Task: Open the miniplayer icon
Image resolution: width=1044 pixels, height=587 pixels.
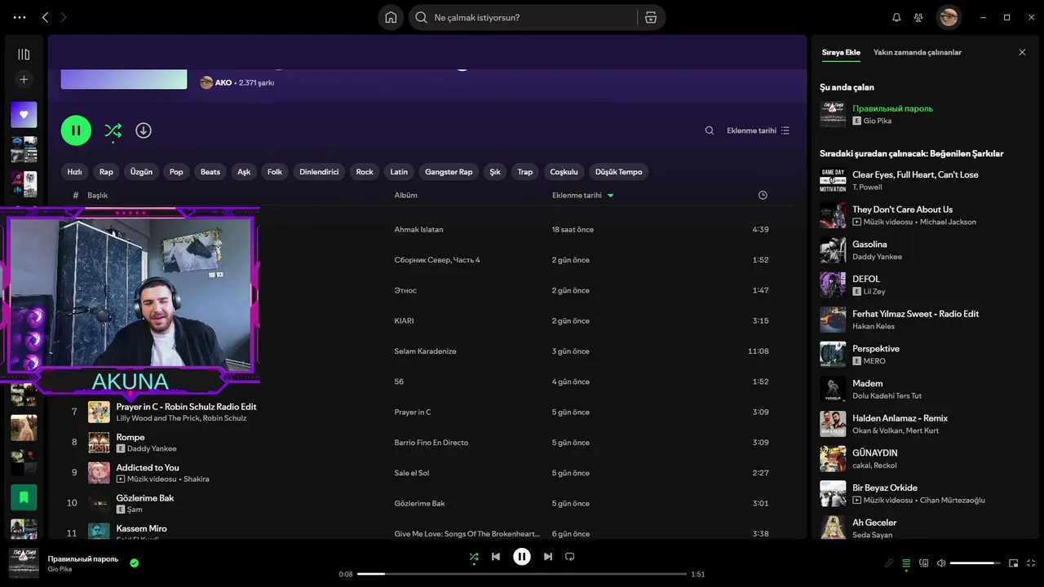Action: tap(1014, 563)
